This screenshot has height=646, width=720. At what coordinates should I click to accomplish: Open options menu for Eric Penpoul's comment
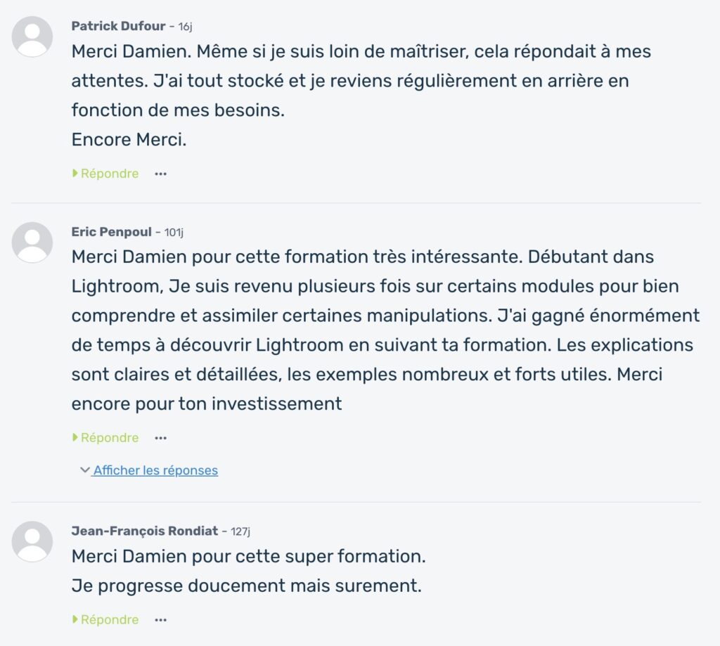click(160, 437)
